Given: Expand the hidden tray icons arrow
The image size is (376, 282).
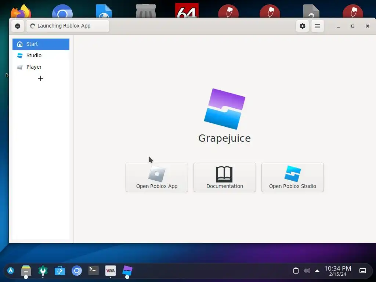Looking at the screenshot, I should point(317,271).
